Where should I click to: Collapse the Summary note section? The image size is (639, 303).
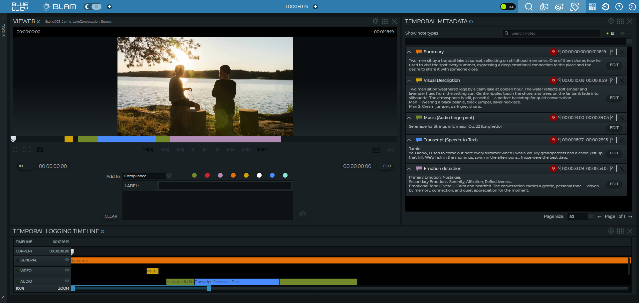pyautogui.click(x=409, y=52)
